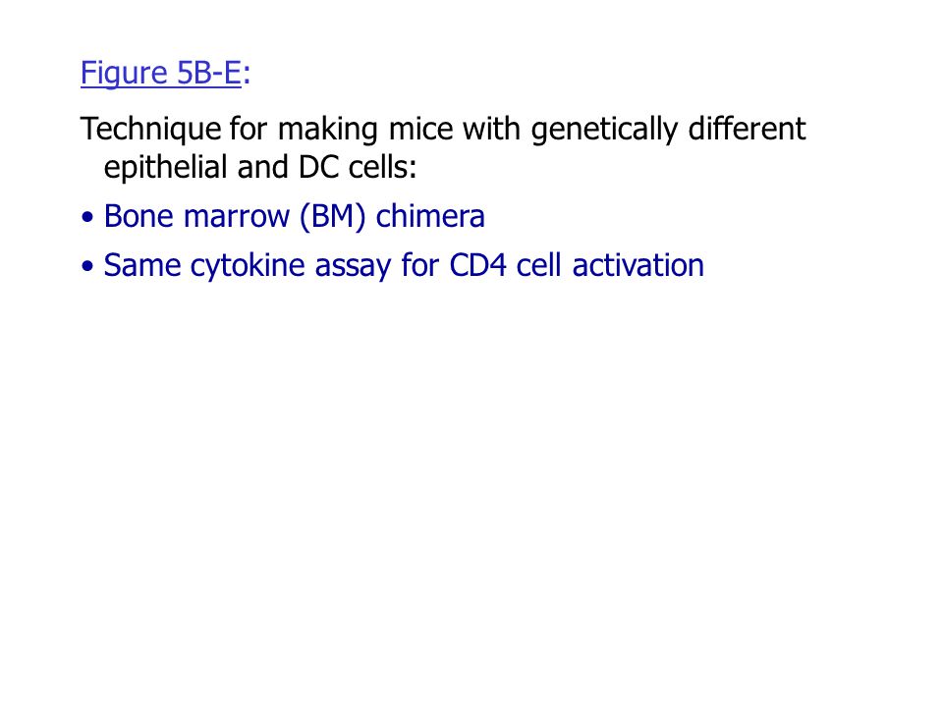
Task: Click the word chimera
Action: pyautogui.click(x=430, y=216)
